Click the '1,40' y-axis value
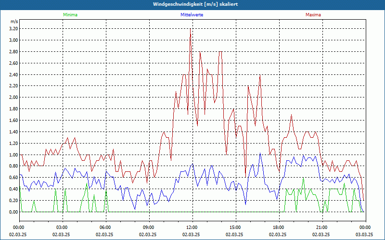 (13, 132)
